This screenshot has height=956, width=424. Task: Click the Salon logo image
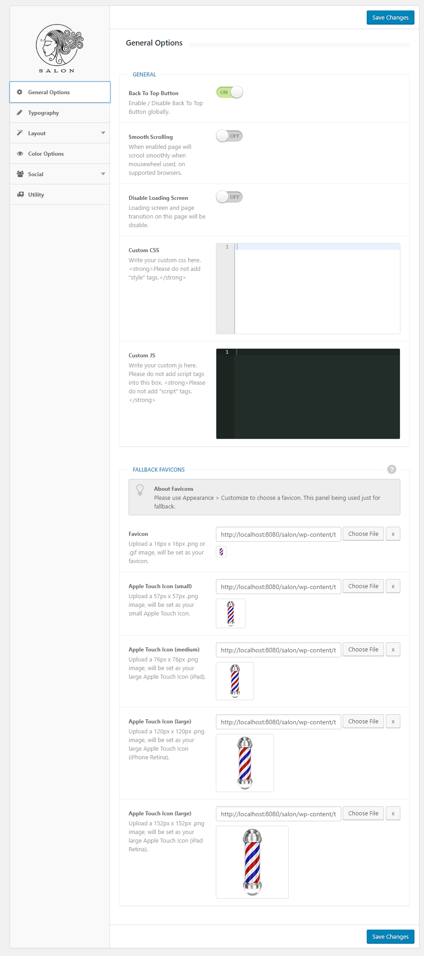[60, 48]
